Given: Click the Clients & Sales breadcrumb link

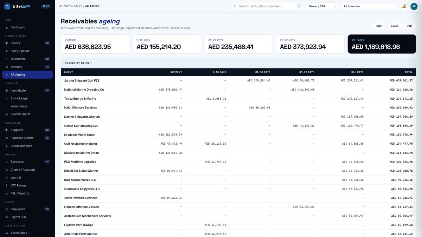Looking at the screenshot, I should tap(71, 6).
